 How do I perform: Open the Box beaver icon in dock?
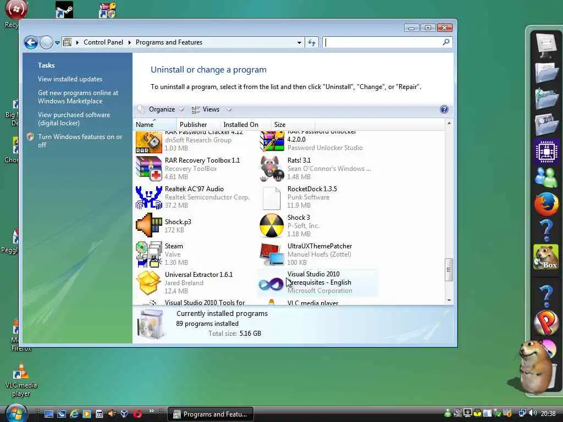pos(546,257)
